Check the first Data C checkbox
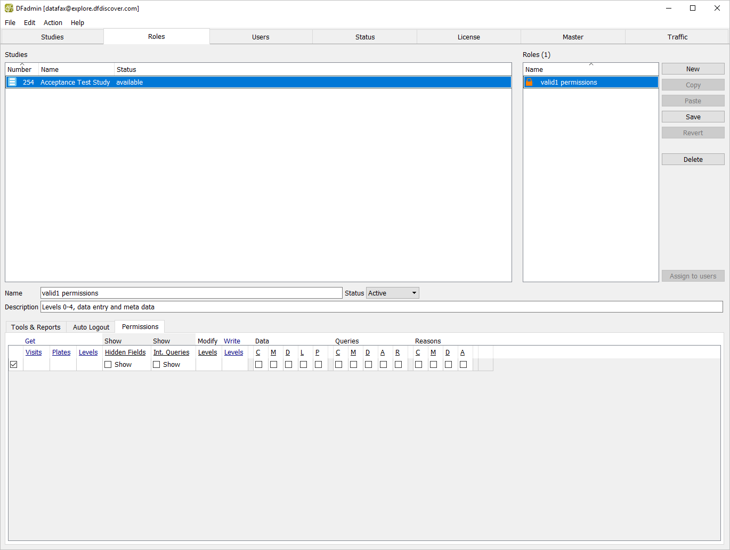This screenshot has height=550, width=730. click(x=259, y=365)
